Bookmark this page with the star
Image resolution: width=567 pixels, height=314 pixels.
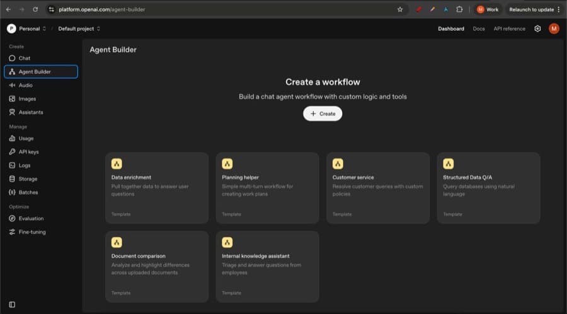400,9
